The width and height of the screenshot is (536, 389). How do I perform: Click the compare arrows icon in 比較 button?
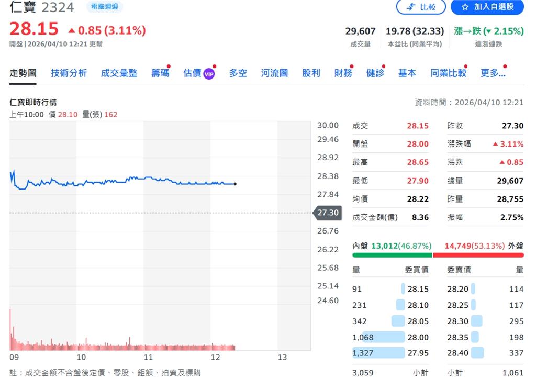[411, 7]
